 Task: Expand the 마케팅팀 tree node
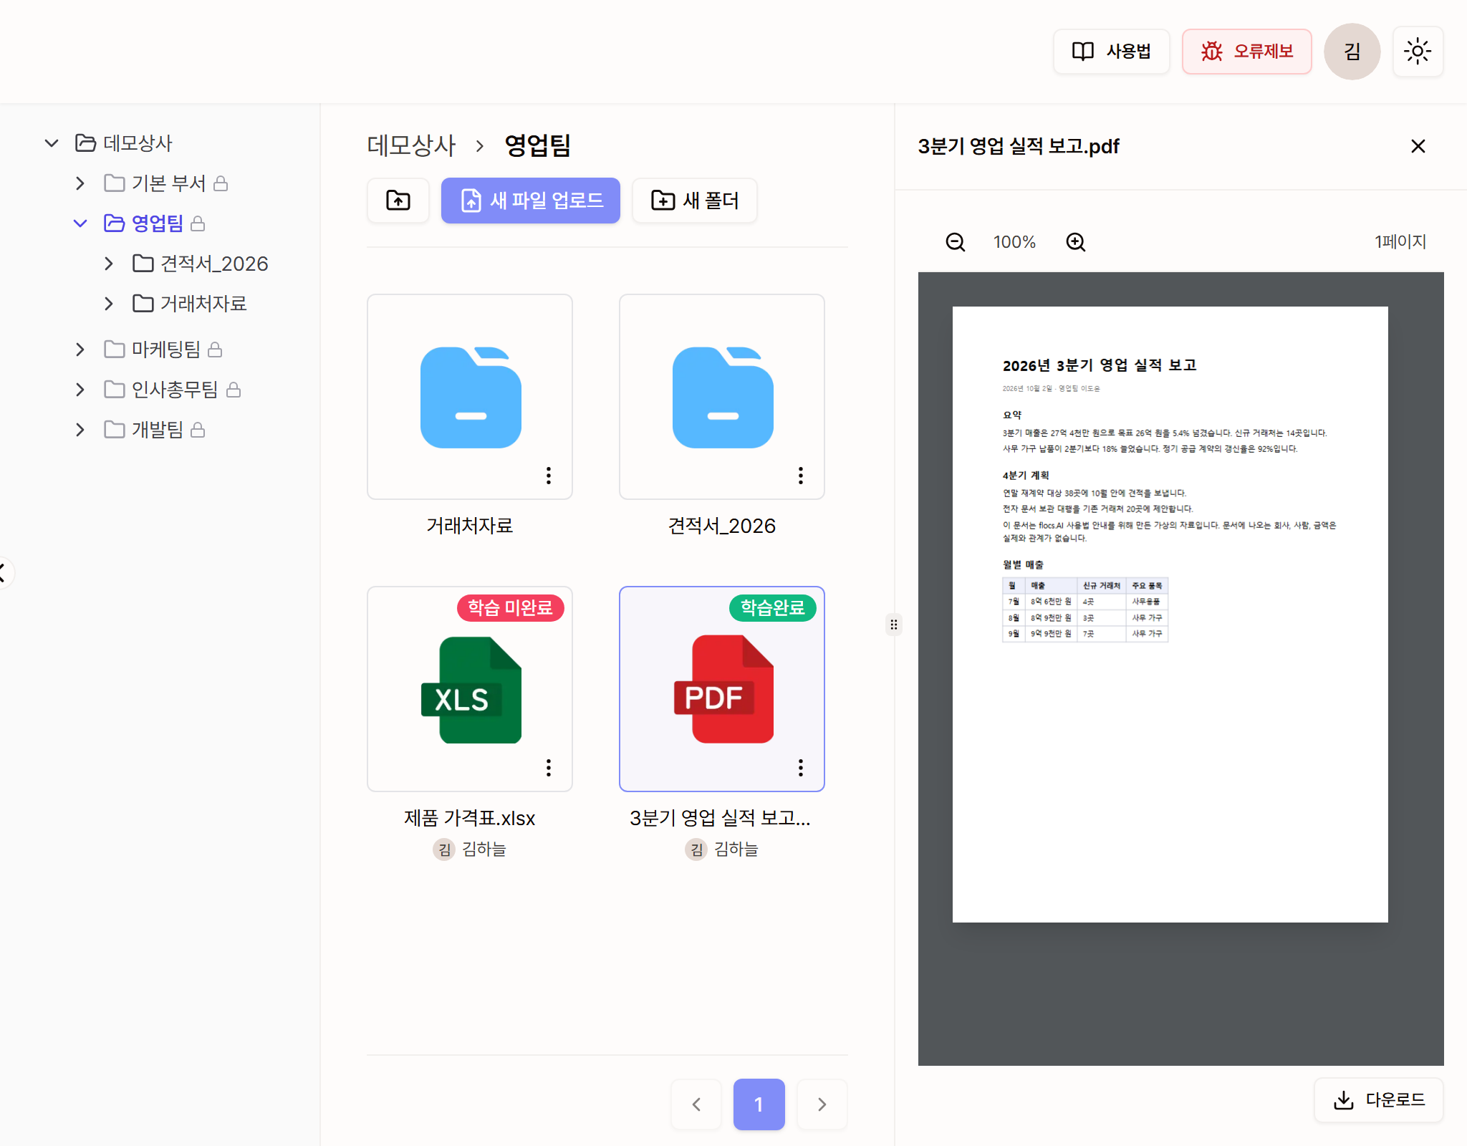(80, 350)
